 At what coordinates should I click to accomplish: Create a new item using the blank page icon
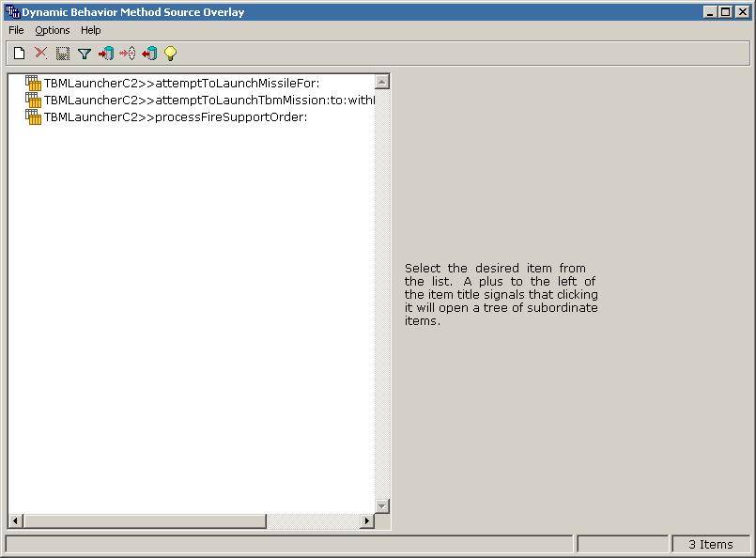(x=19, y=54)
